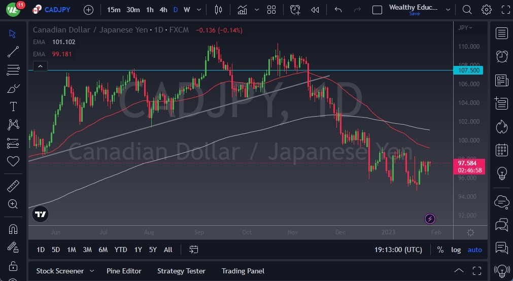Click the bar replay rewind icon
513x281 pixels.
(315, 10)
